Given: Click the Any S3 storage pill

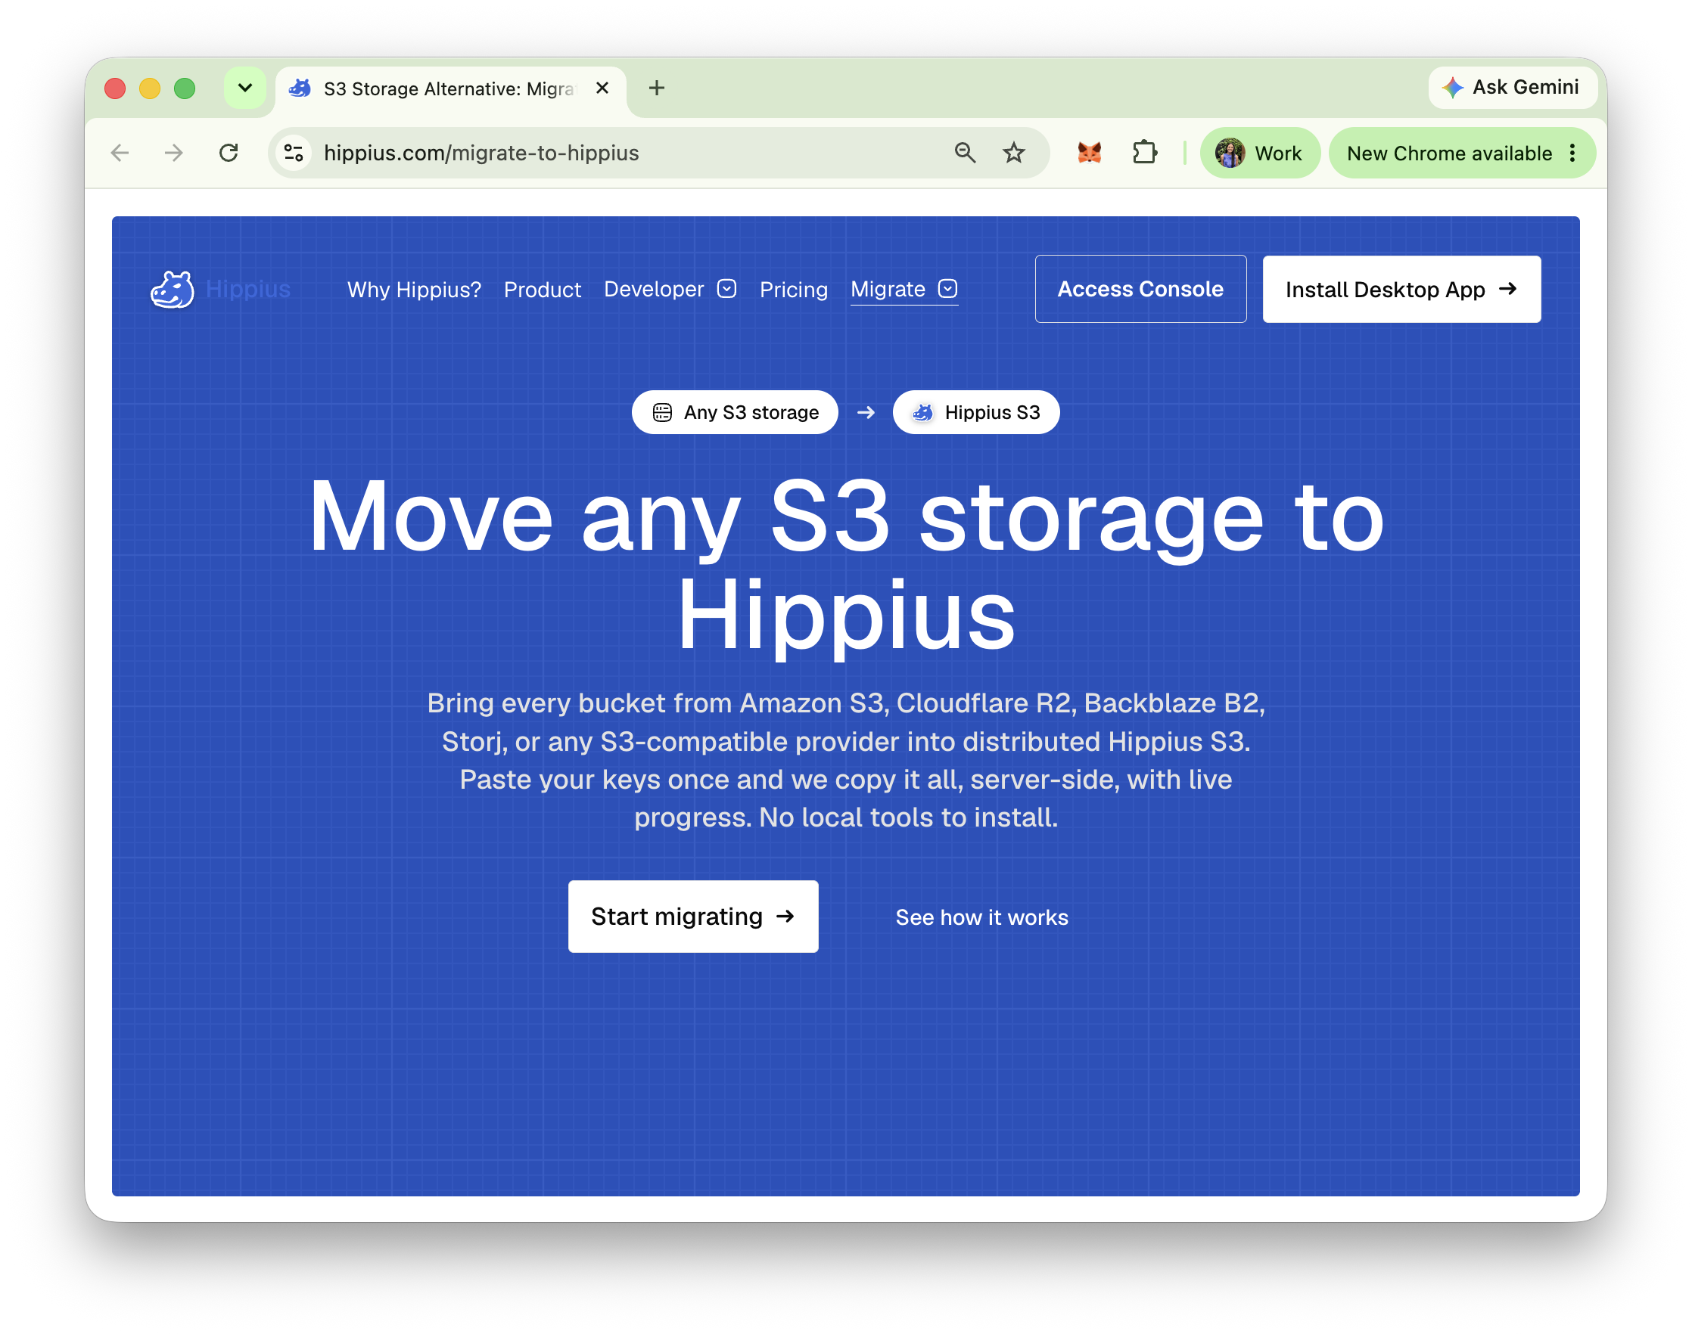Looking at the screenshot, I should 735,412.
